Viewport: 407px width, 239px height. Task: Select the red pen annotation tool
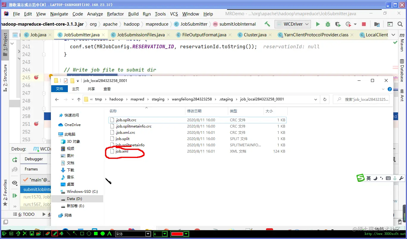pos(55,234)
